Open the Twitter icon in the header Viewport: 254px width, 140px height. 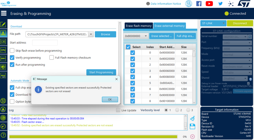click(x=220, y=4)
